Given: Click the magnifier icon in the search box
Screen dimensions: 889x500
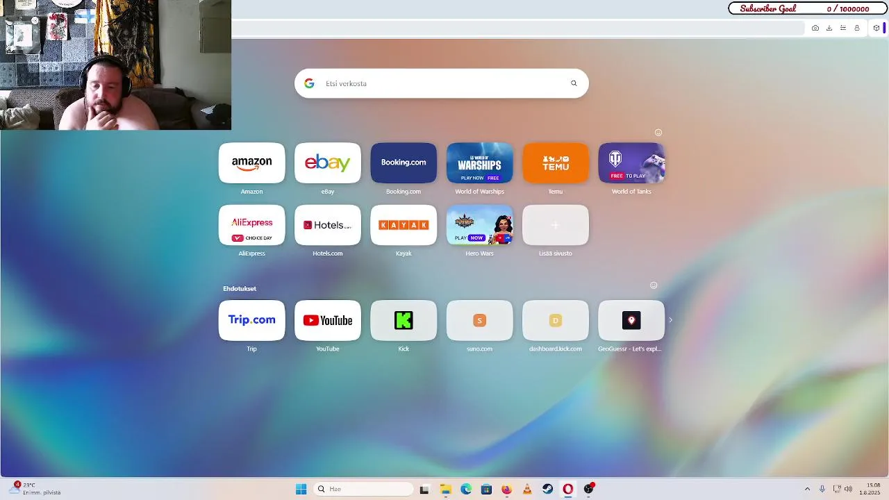Looking at the screenshot, I should (574, 83).
